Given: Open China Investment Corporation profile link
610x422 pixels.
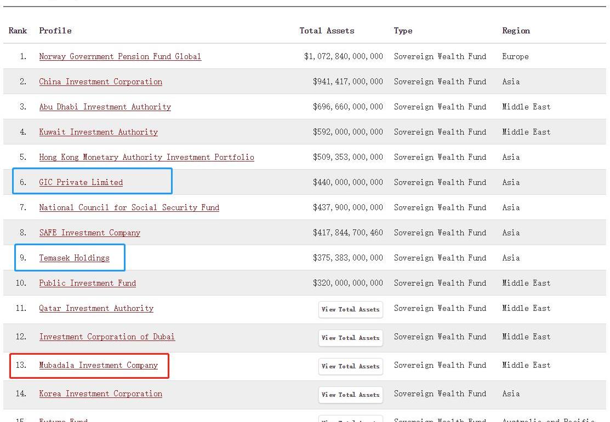Looking at the screenshot, I should pyautogui.click(x=101, y=82).
